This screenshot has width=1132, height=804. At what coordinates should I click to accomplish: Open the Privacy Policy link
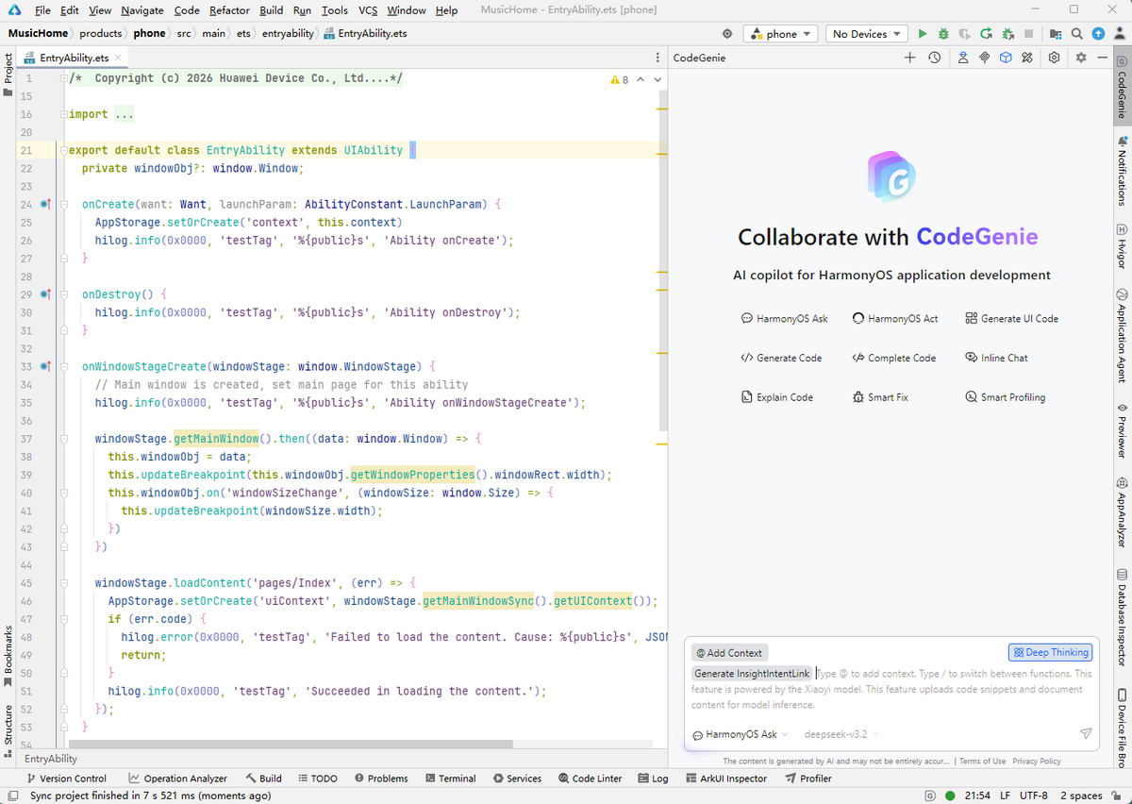[1037, 761]
